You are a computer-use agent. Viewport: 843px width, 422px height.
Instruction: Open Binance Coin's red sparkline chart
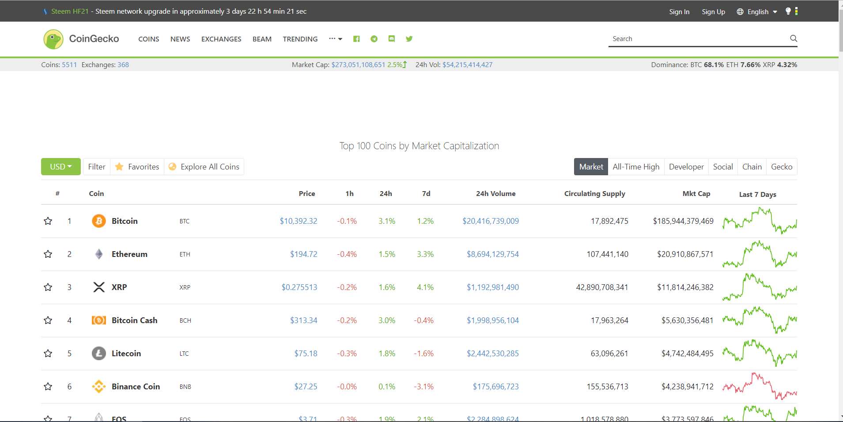point(760,386)
